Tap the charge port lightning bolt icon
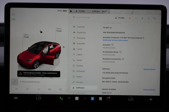The height and width of the screenshot is (112, 169). (x=64, y=47)
